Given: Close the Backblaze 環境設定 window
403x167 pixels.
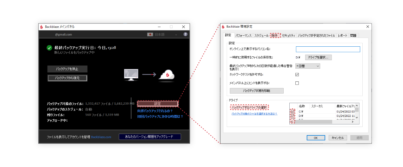Looking at the screenshot, I should click(367, 27).
